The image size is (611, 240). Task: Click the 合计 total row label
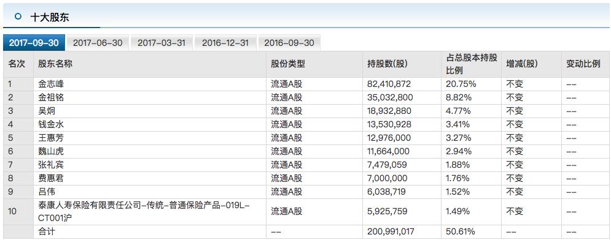point(47,232)
